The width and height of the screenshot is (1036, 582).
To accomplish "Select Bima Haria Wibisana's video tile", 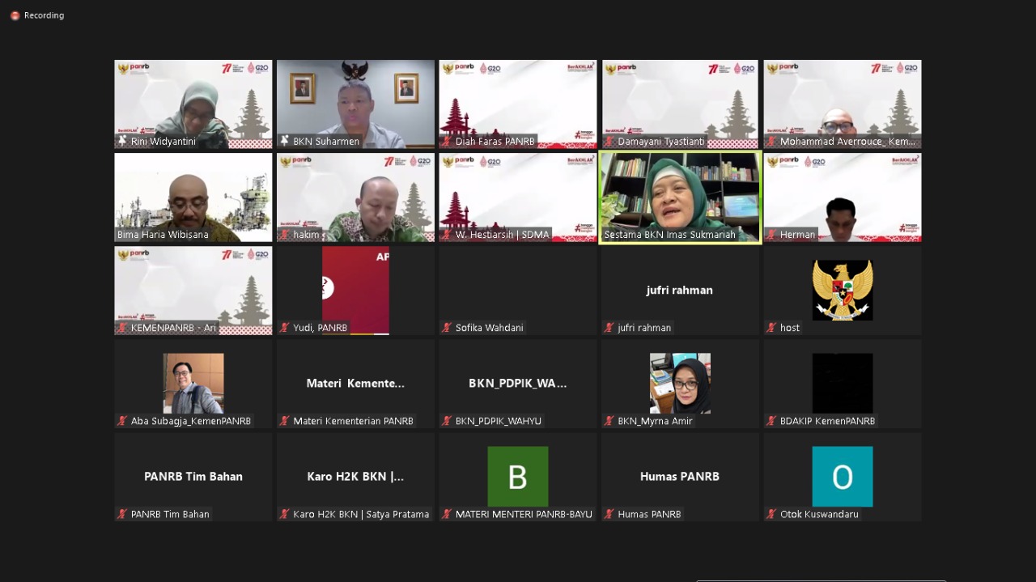I will click(x=193, y=198).
